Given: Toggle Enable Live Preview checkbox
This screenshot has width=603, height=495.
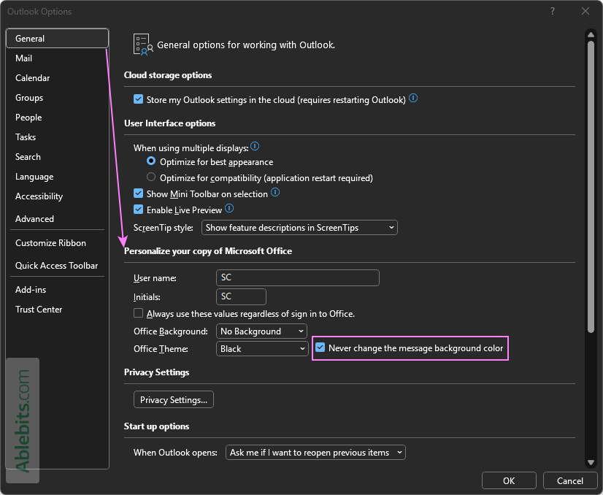Looking at the screenshot, I should pos(139,210).
